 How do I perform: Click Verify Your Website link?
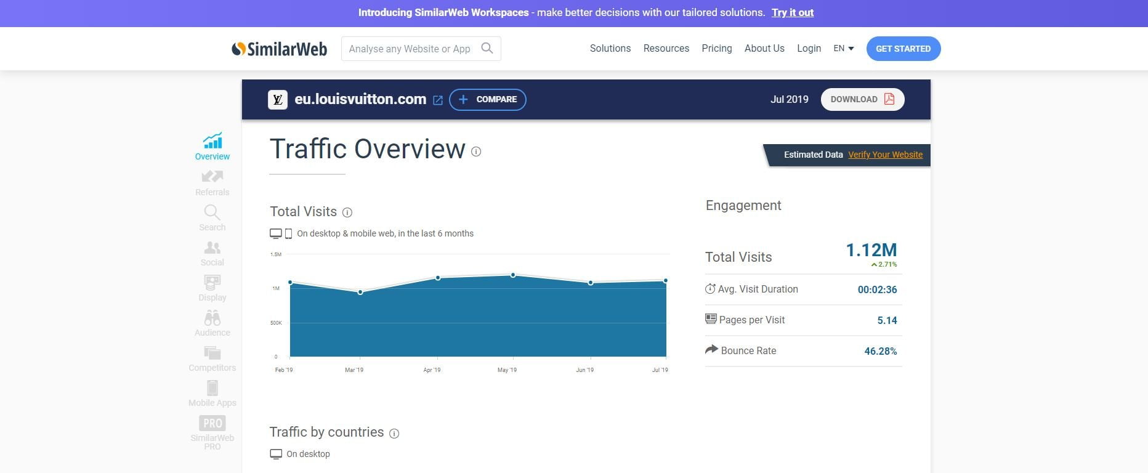(x=885, y=155)
